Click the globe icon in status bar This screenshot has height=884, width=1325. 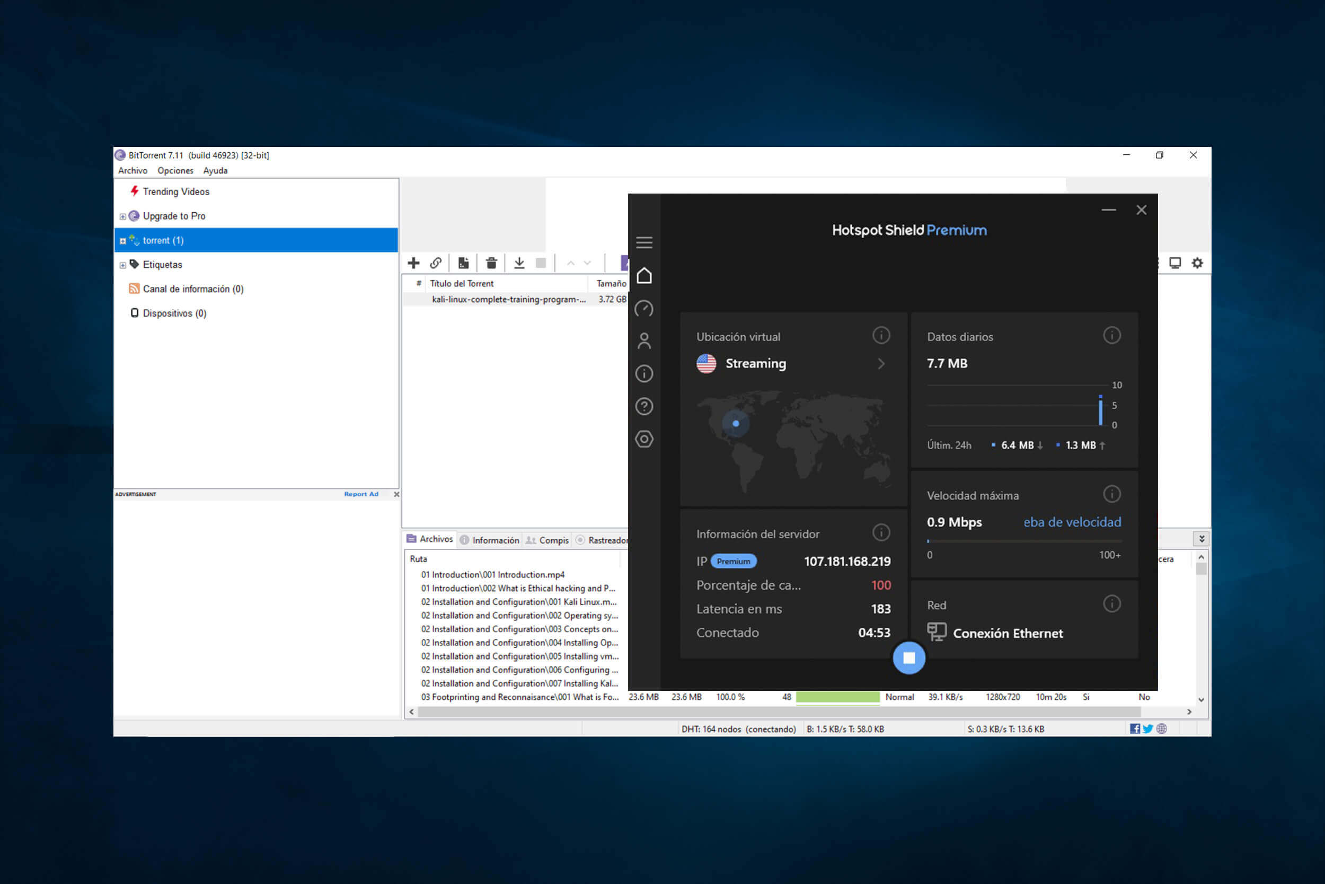coord(1161,729)
